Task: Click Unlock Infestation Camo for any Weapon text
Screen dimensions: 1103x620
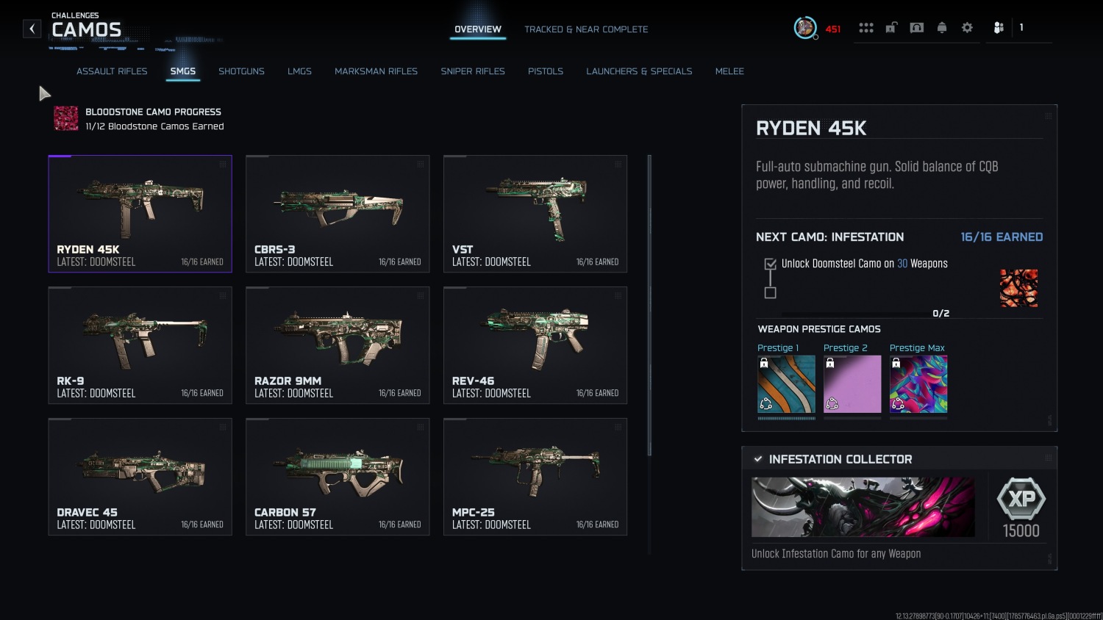Action: click(x=836, y=554)
